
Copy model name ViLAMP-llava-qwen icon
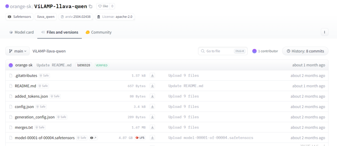(90, 7)
